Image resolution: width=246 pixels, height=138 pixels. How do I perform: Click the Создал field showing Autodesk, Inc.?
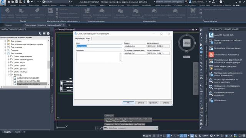tap(135, 46)
